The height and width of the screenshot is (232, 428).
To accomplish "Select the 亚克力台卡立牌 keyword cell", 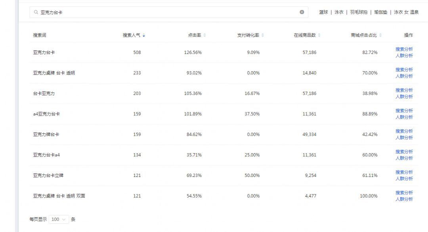I will coord(48,175).
